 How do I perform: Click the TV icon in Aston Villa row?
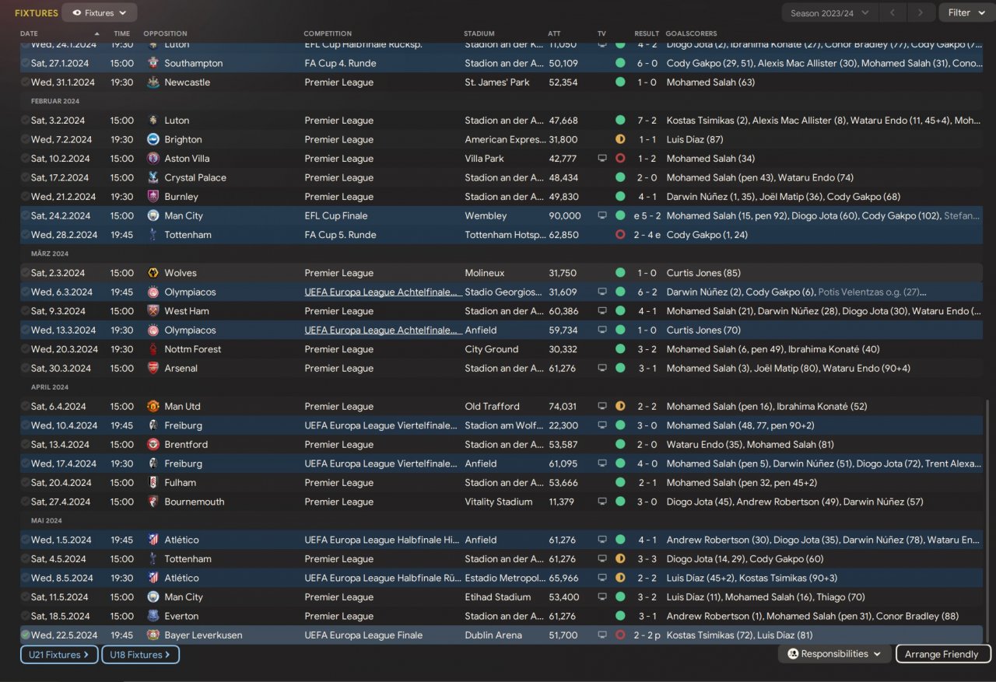(x=601, y=159)
